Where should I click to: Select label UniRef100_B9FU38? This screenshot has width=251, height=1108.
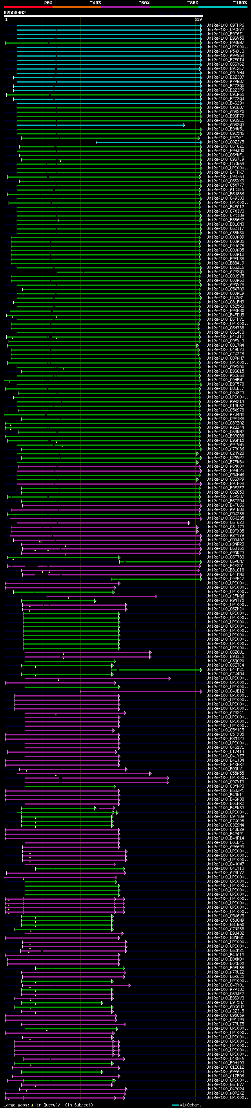[x=225, y=259]
